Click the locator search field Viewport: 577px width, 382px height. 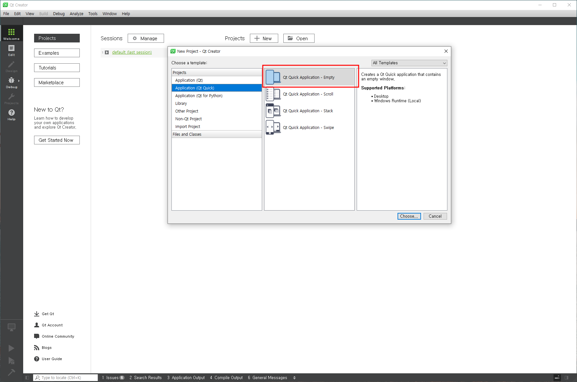pos(66,377)
